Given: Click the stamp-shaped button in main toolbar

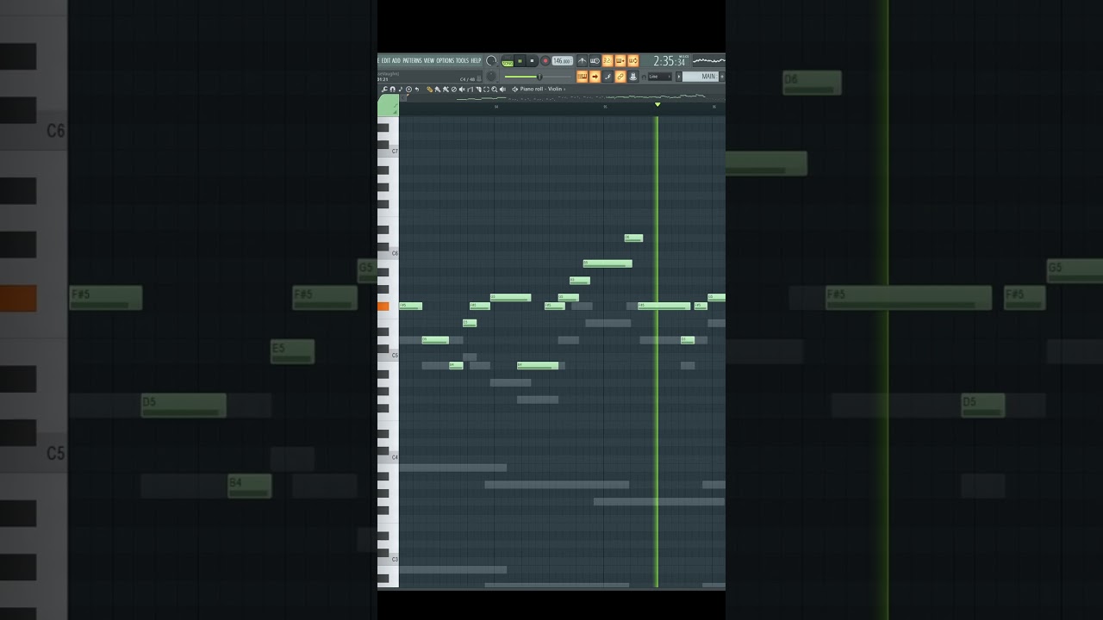Looking at the screenshot, I should tap(633, 77).
